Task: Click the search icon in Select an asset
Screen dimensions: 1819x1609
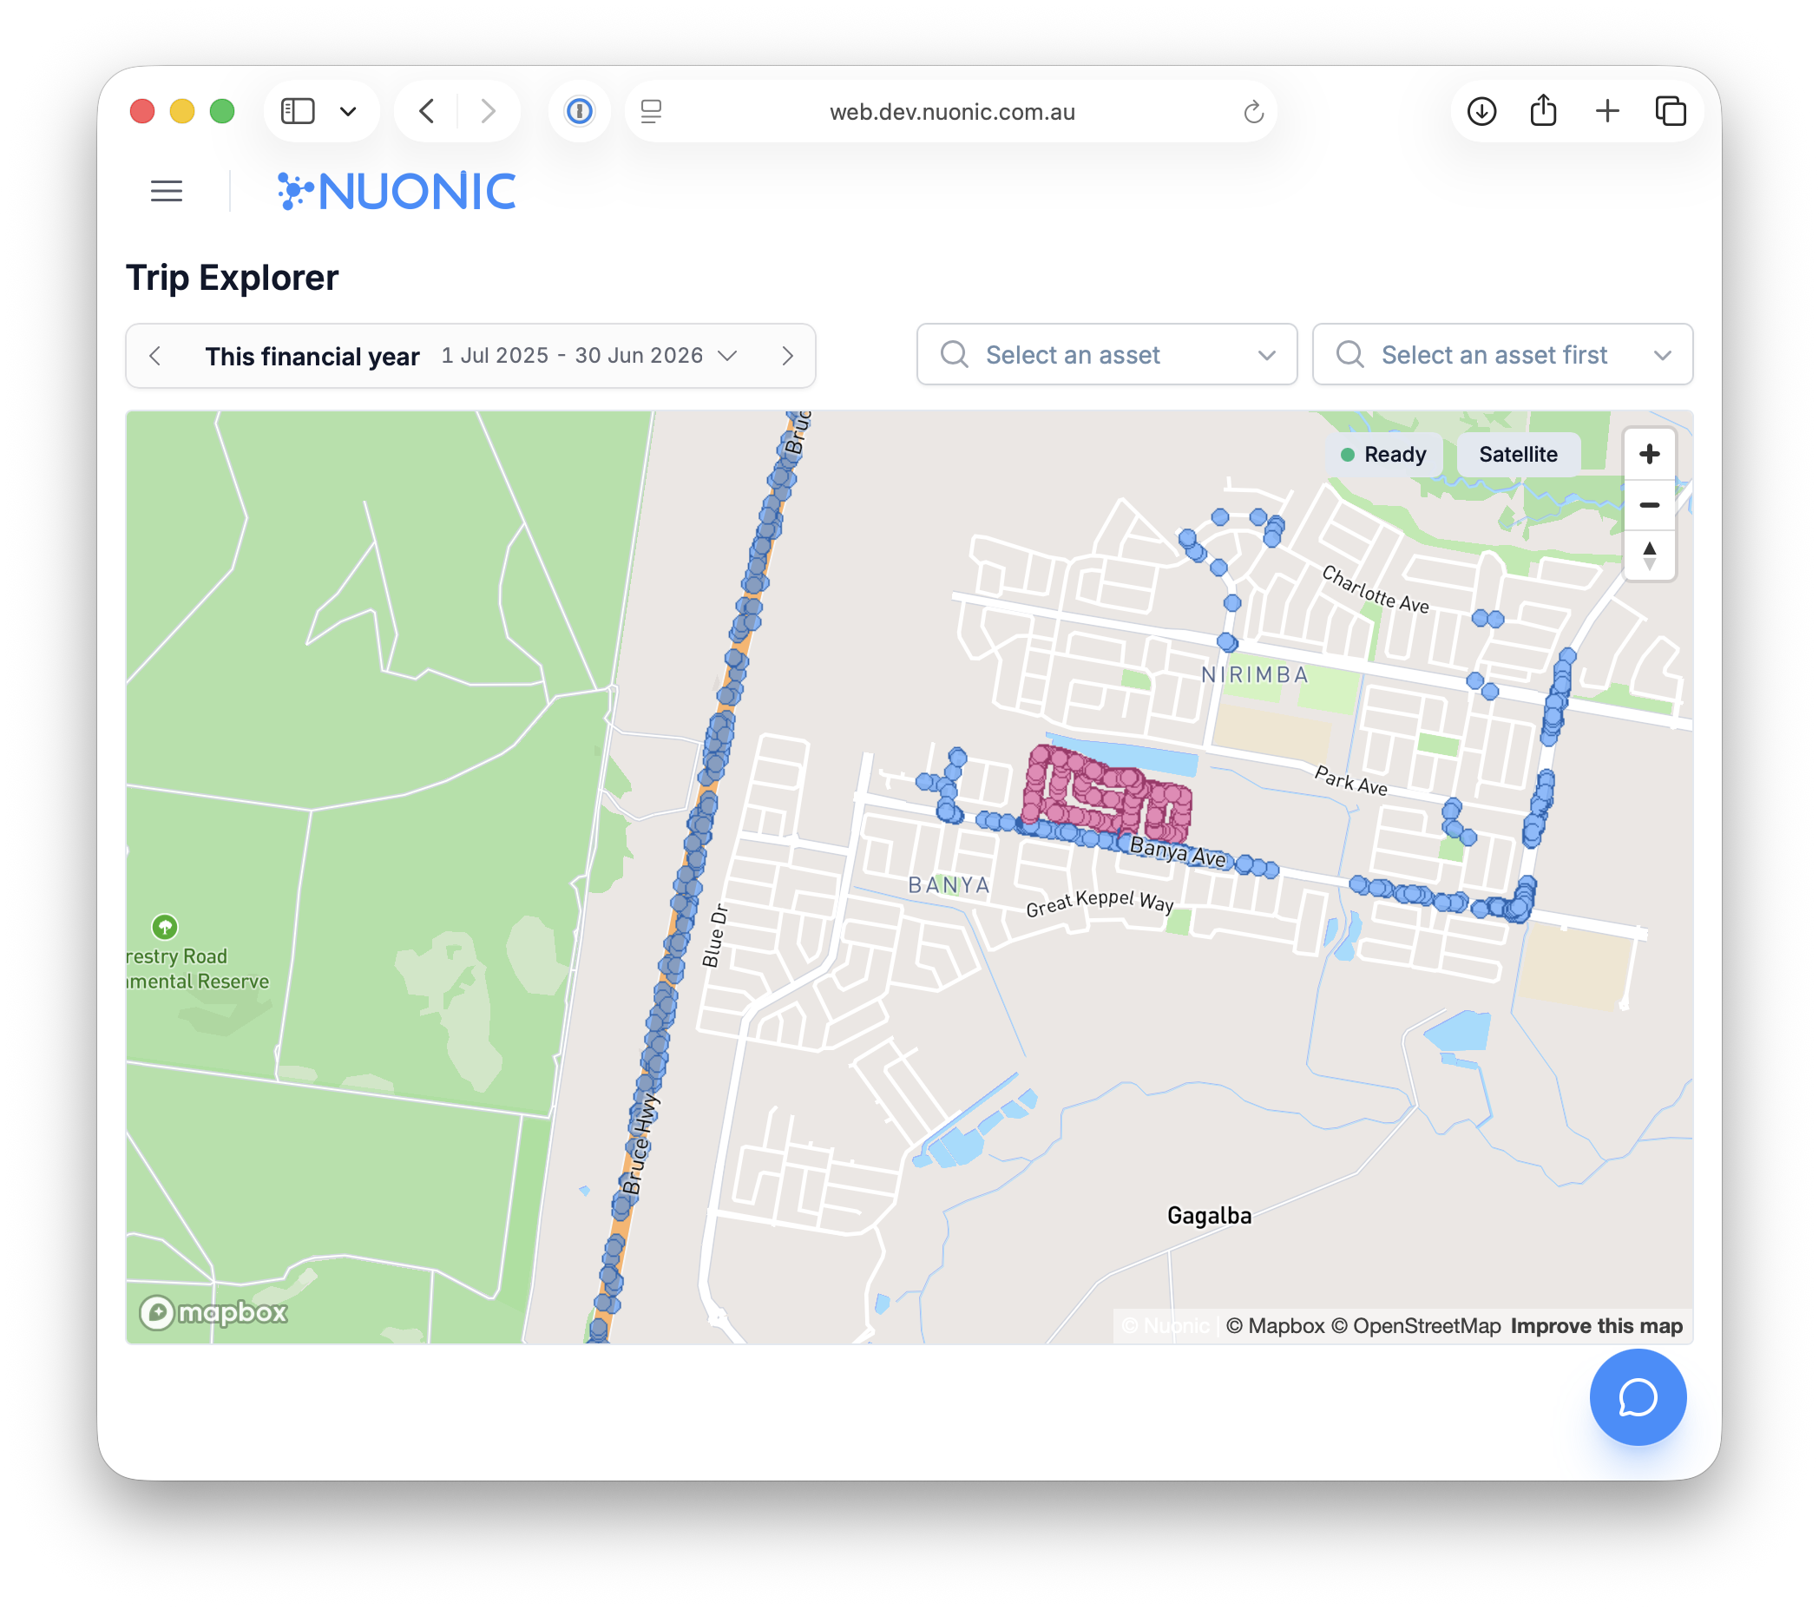Action: click(954, 354)
